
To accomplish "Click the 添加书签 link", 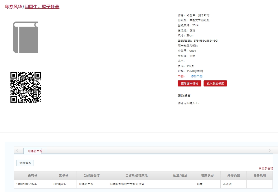I will click(197, 76).
